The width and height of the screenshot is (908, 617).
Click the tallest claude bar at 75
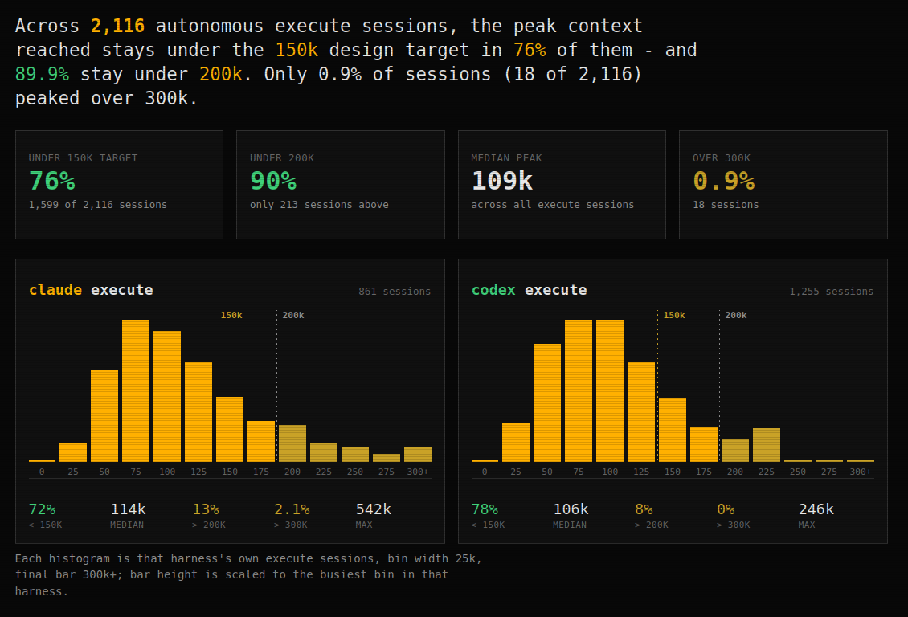(x=136, y=390)
